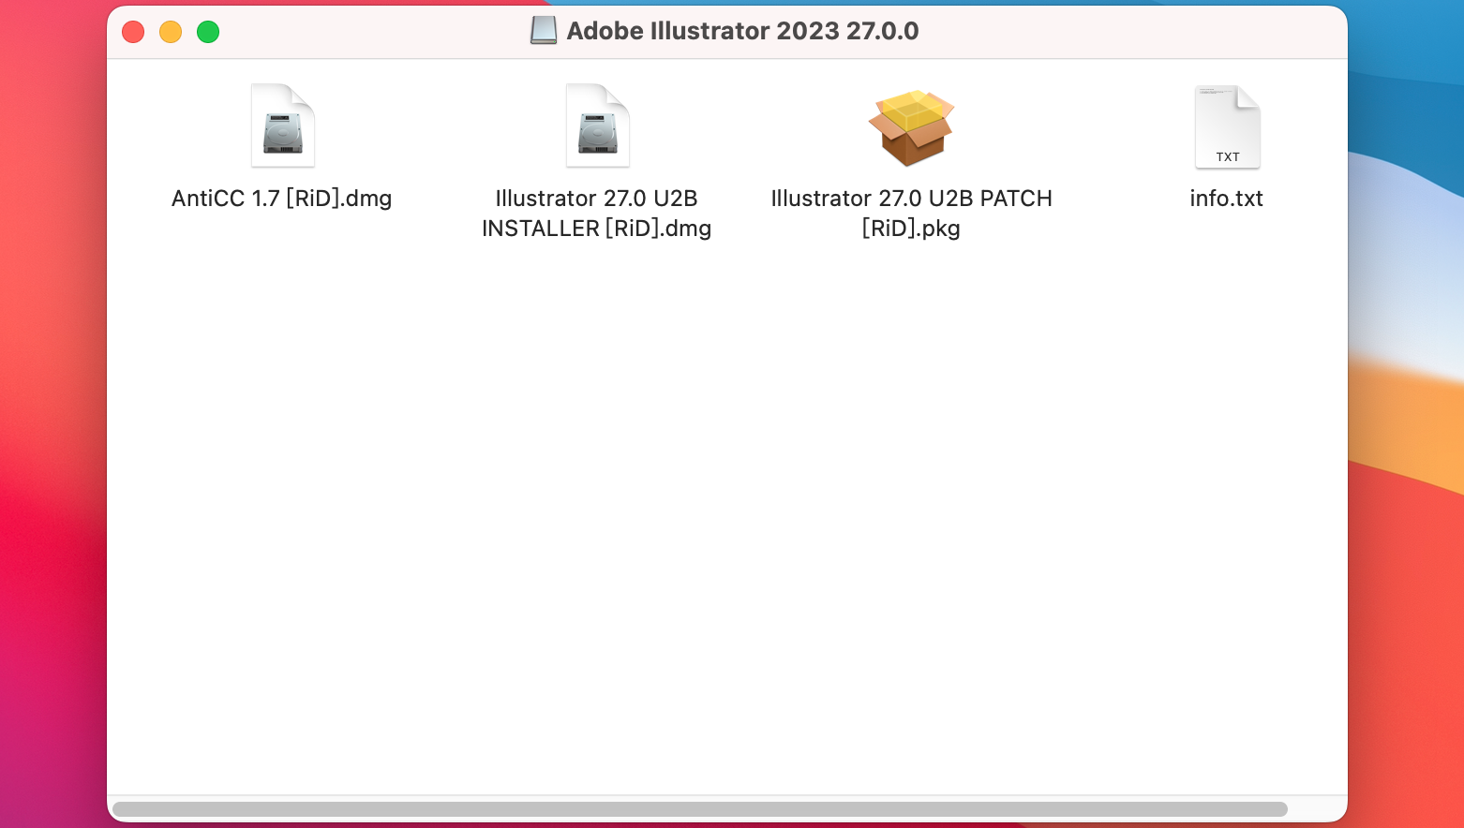Select the Illustrator 27.0 U2B INSTALLER disk image icon
1464x828 pixels.
click(597, 125)
